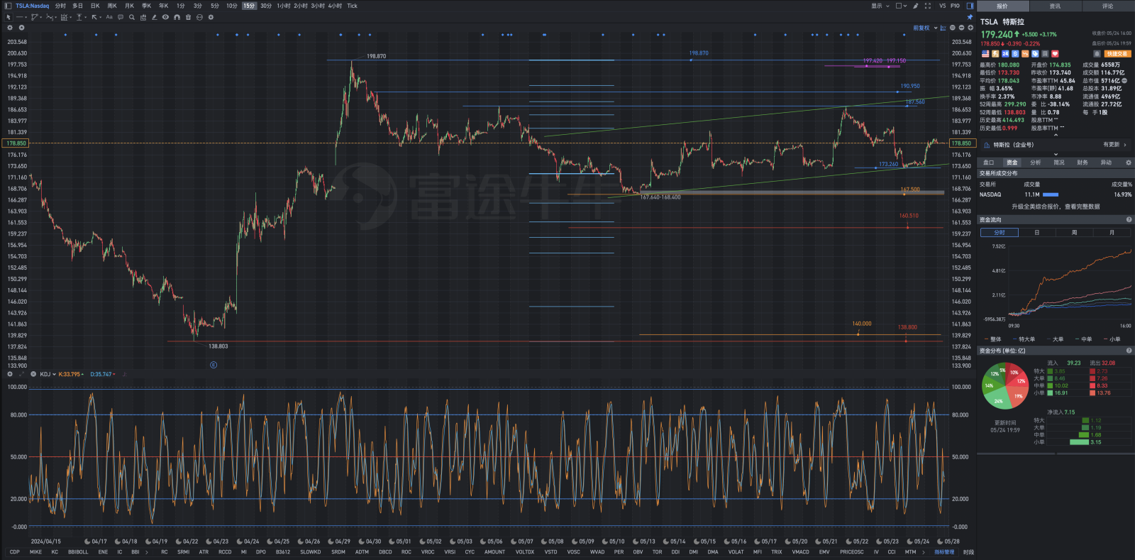Add a comment bubble annotation
Image resolution: width=1135 pixels, height=560 pixels.
click(121, 17)
